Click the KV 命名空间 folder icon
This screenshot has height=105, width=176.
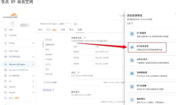132,47
